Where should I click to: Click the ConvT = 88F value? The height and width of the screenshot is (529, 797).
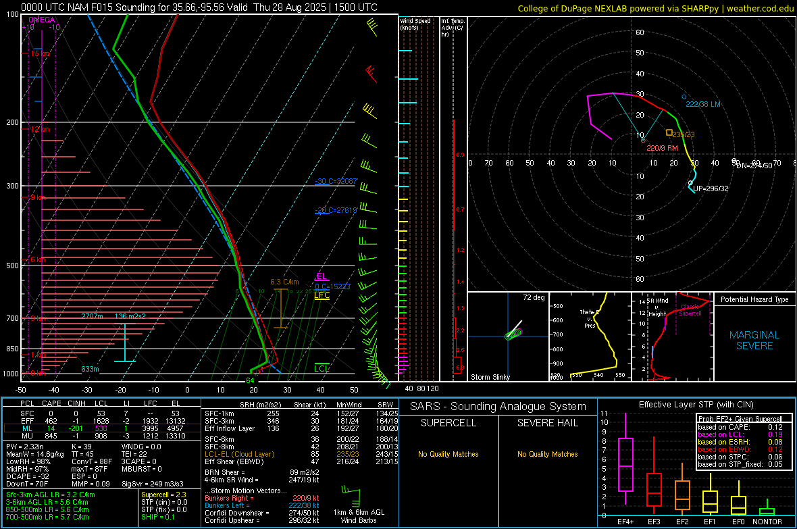click(x=92, y=462)
